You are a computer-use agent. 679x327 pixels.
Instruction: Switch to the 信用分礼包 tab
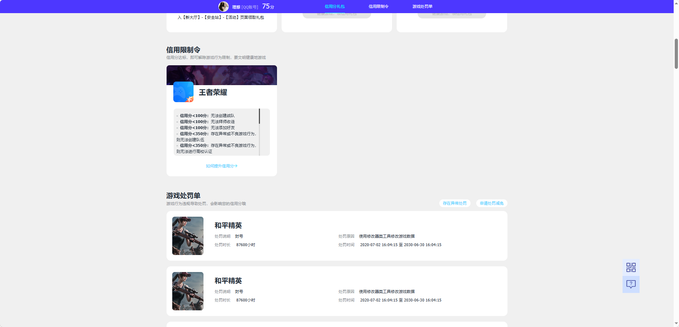[335, 6]
